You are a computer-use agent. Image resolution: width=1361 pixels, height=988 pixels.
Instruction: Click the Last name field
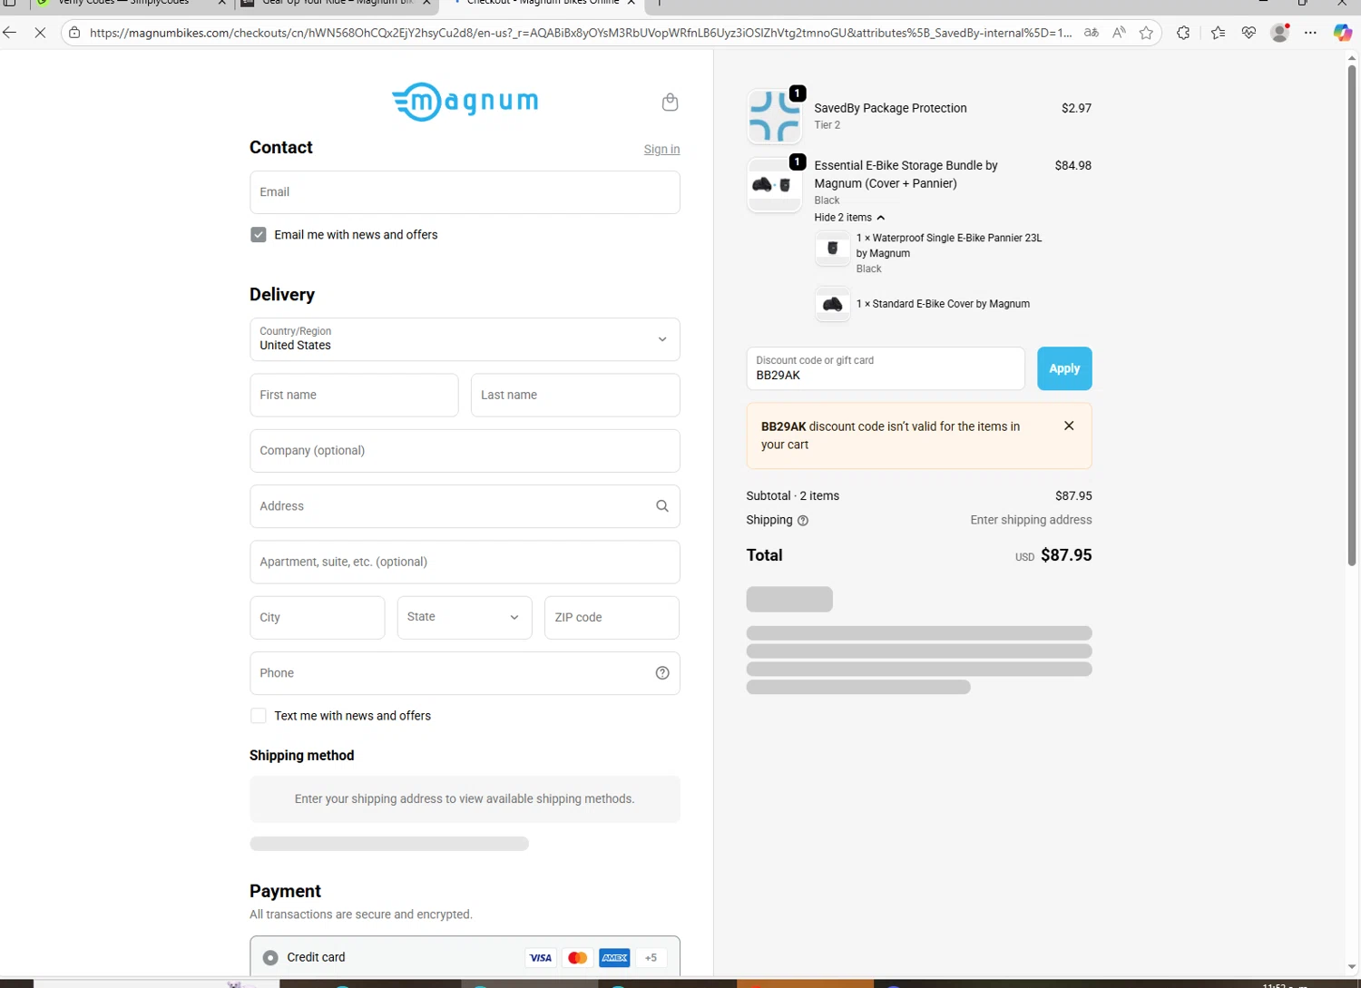[575, 396]
